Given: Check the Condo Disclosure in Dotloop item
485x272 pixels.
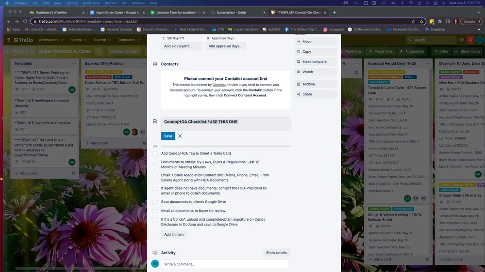Looking at the screenshot, I should 155,220.
